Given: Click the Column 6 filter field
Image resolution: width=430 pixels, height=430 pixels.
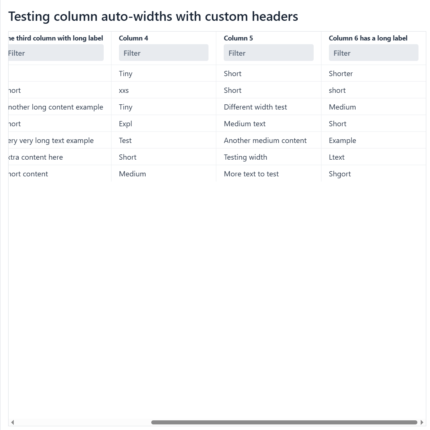Looking at the screenshot, I should tap(374, 53).
